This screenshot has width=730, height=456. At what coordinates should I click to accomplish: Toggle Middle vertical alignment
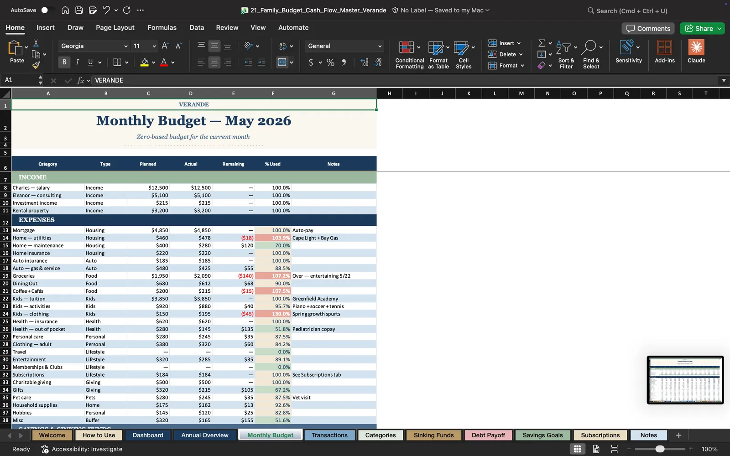pos(214,46)
